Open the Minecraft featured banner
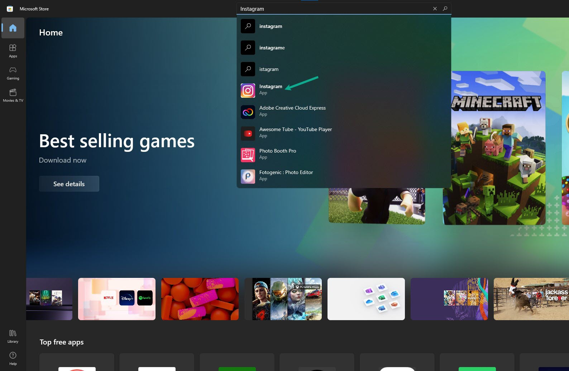569x371 pixels. coord(494,148)
